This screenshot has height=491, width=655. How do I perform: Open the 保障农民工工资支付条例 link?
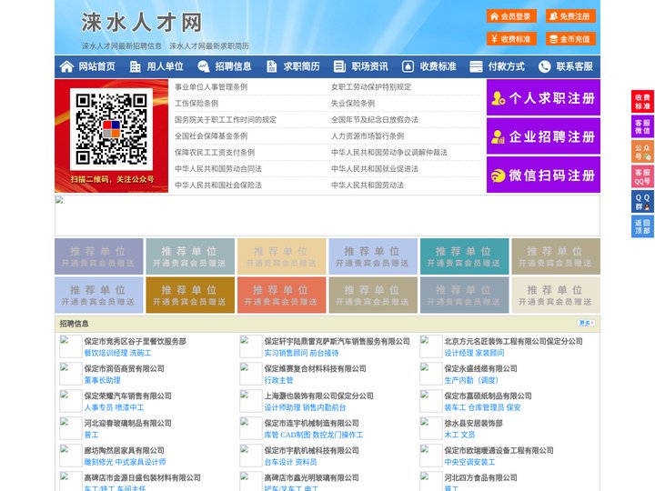pos(215,153)
